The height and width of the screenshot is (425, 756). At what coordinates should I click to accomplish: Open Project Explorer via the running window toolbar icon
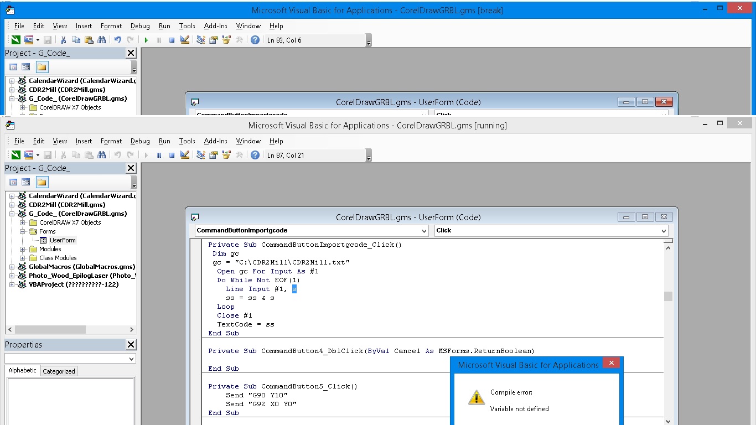[200, 156]
